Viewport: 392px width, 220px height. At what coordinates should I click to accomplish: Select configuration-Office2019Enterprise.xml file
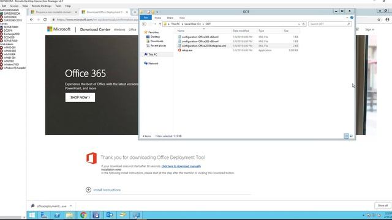[204, 46]
